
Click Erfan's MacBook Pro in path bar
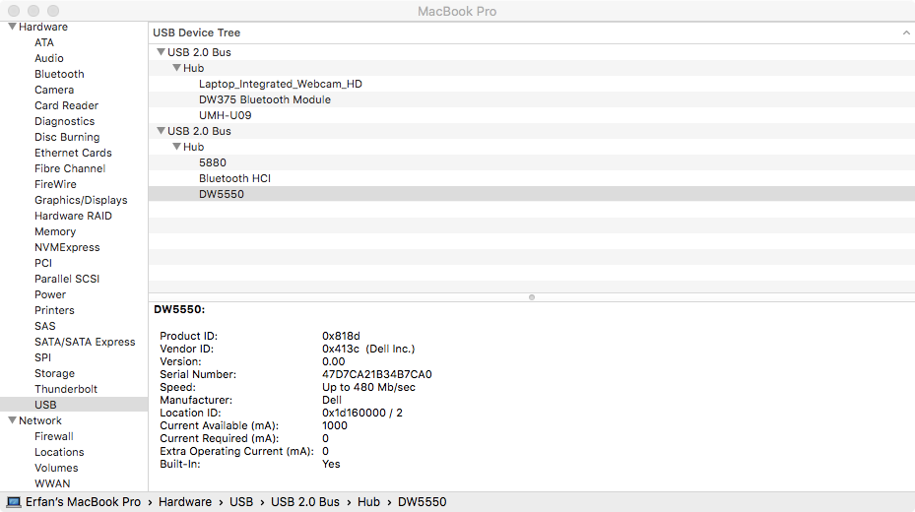click(x=83, y=502)
